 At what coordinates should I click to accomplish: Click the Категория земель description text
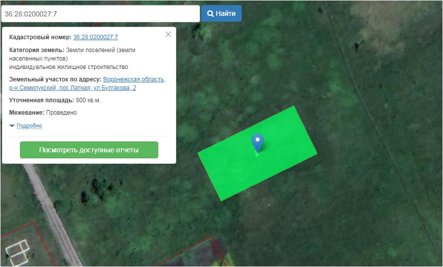[72, 59]
